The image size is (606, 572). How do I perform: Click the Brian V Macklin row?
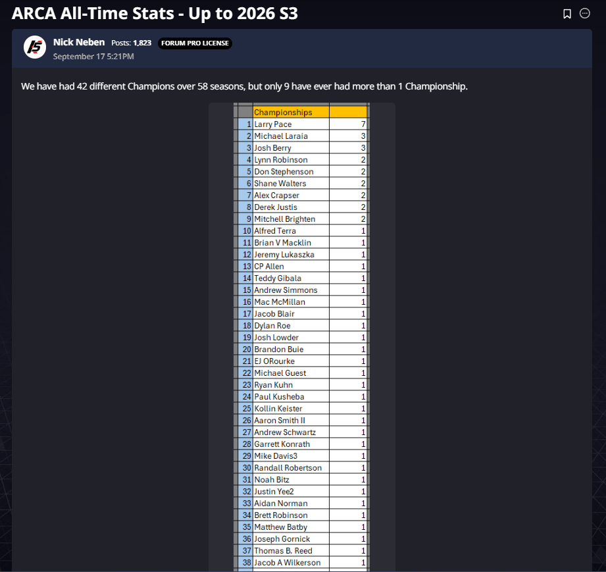pos(302,242)
